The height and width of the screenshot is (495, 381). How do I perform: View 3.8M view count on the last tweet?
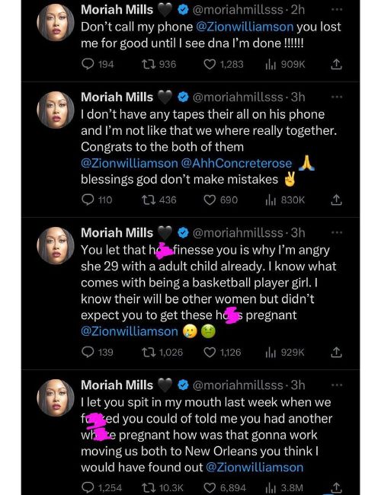(x=284, y=487)
